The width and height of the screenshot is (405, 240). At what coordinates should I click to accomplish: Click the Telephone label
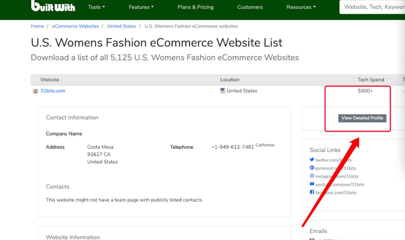pyautogui.click(x=181, y=147)
